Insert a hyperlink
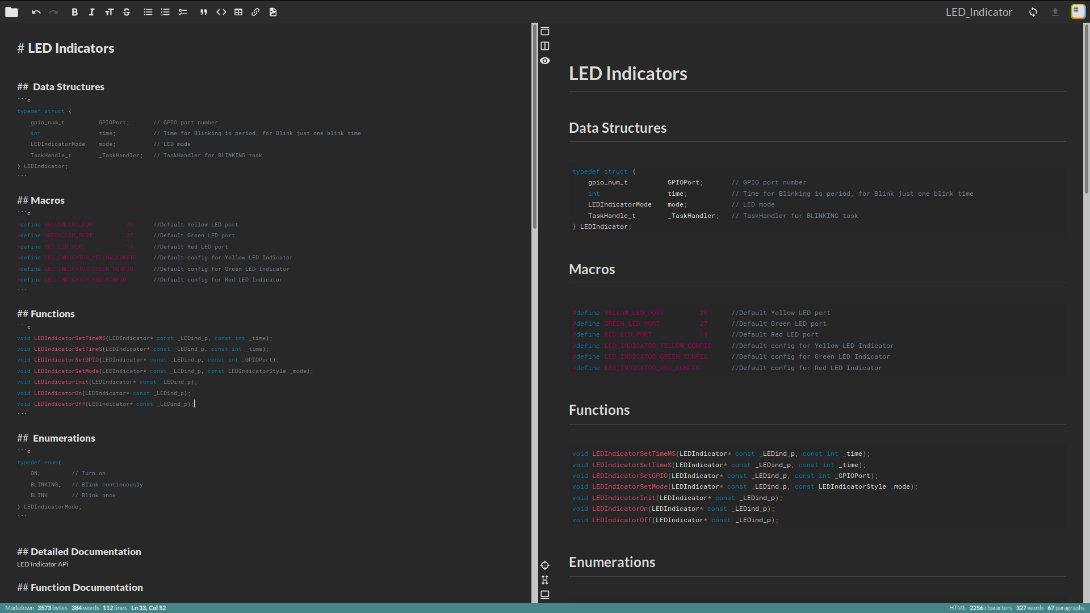 coord(255,12)
